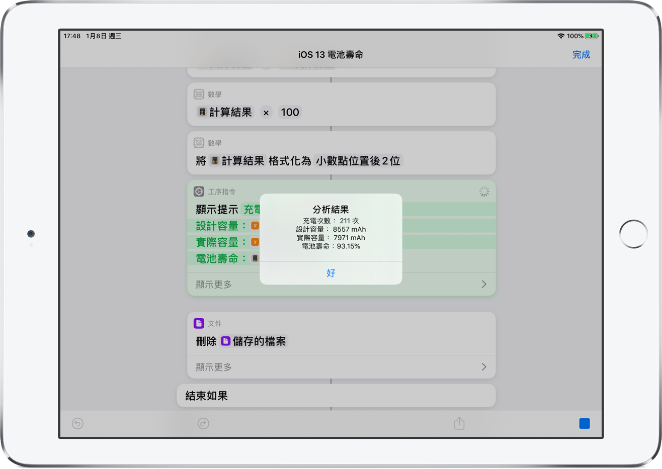This screenshot has width=662, height=469.
Task: Tap the purple 文件 action icon
Action: tap(199, 323)
